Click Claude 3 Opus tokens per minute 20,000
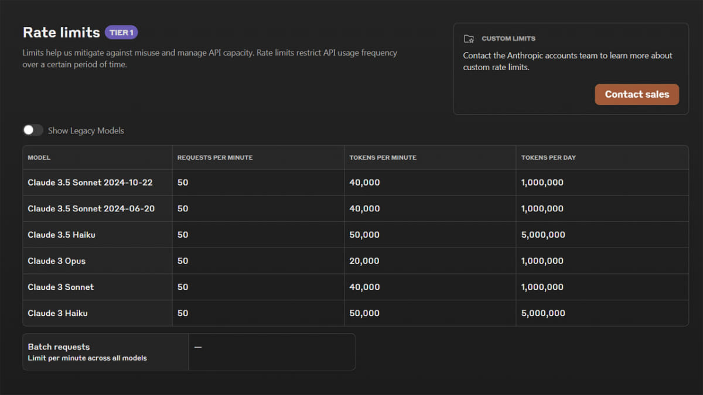This screenshot has height=395, width=703. click(x=364, y=261)
